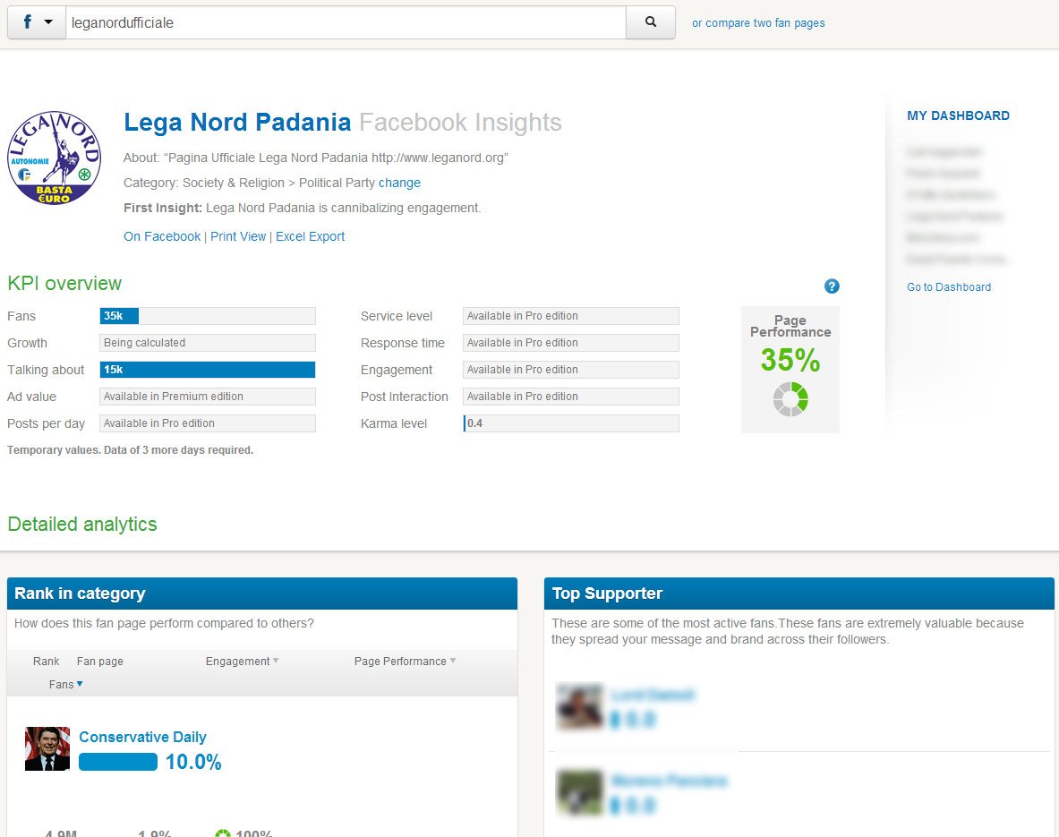
Task: Sort the ranking by Fans
Action: point(65,684)
